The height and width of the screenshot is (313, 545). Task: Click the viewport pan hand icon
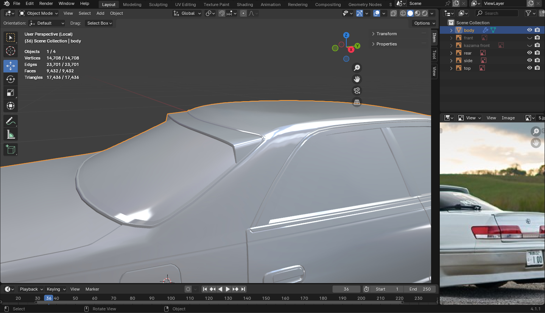(x=357, y=79)
